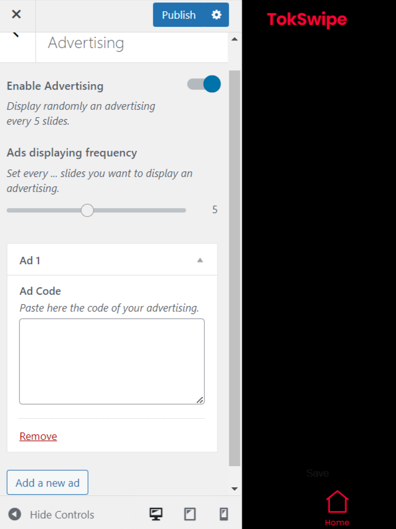Click the scrollbar up arrow
The width and height of the screenshot is (396, 529).
[x=235, y=39]
